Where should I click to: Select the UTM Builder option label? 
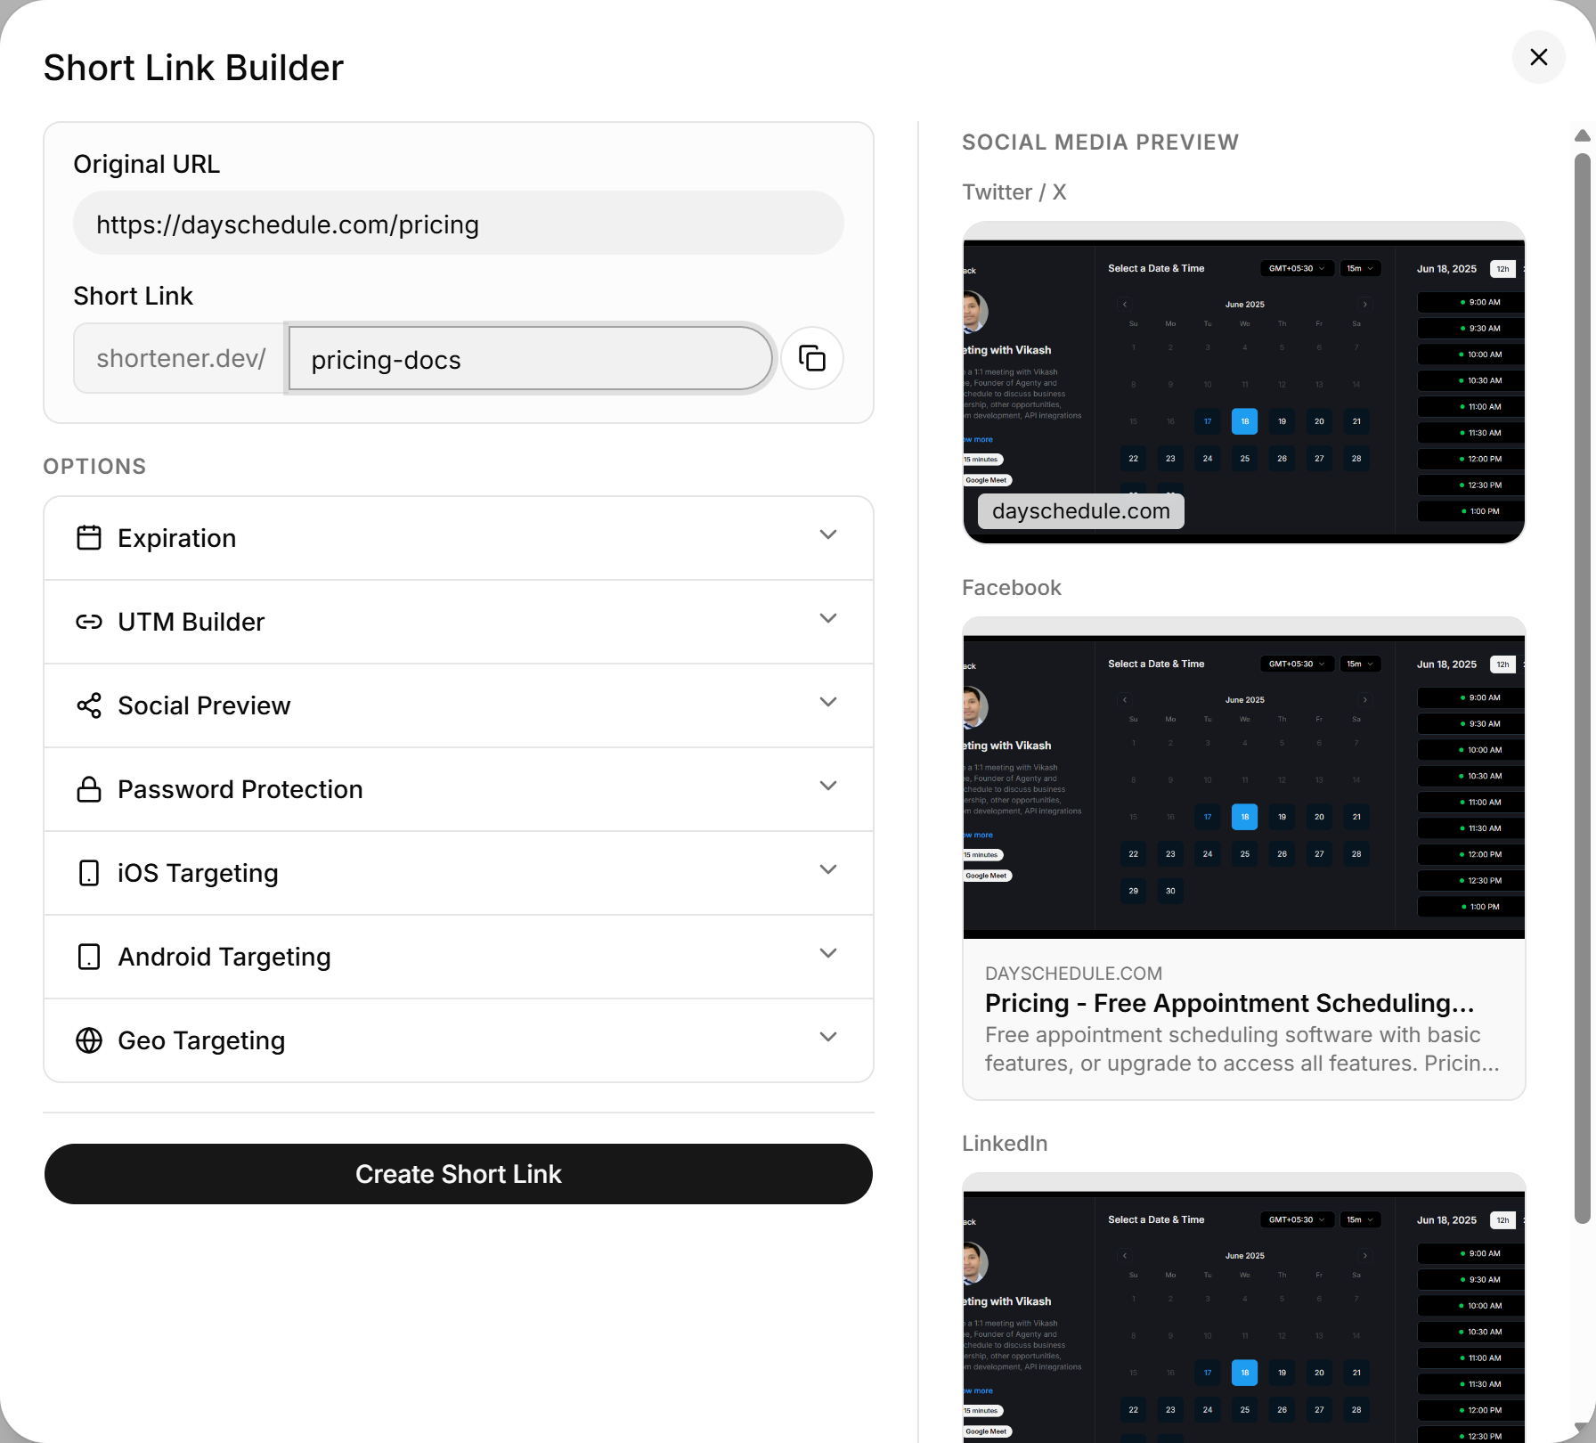point(191,622)
